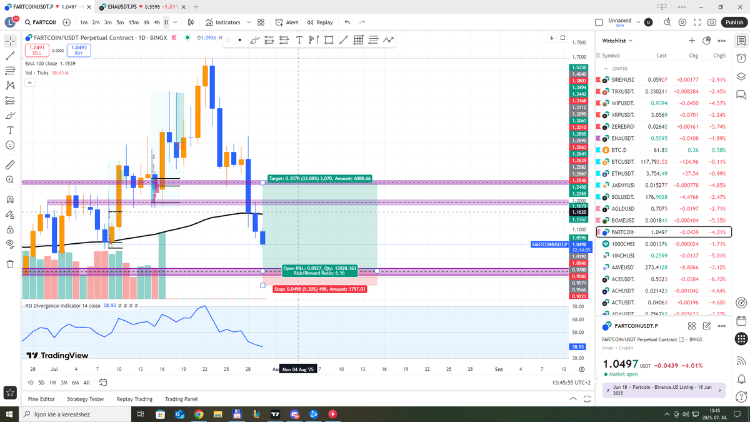Open watchlist advanced view pie icon
The image size is (750, 422).
click(x=706, y=41)
